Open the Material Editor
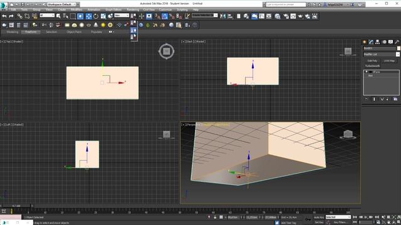 278,16
